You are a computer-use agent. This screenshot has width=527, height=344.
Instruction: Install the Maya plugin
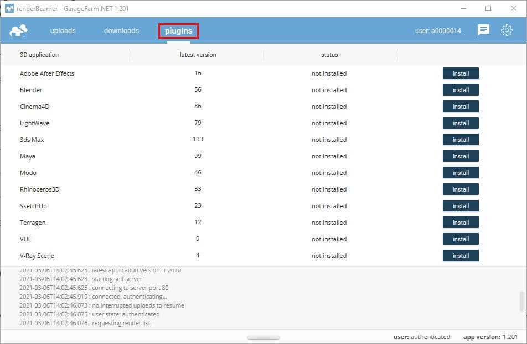(x=461, y=156)
